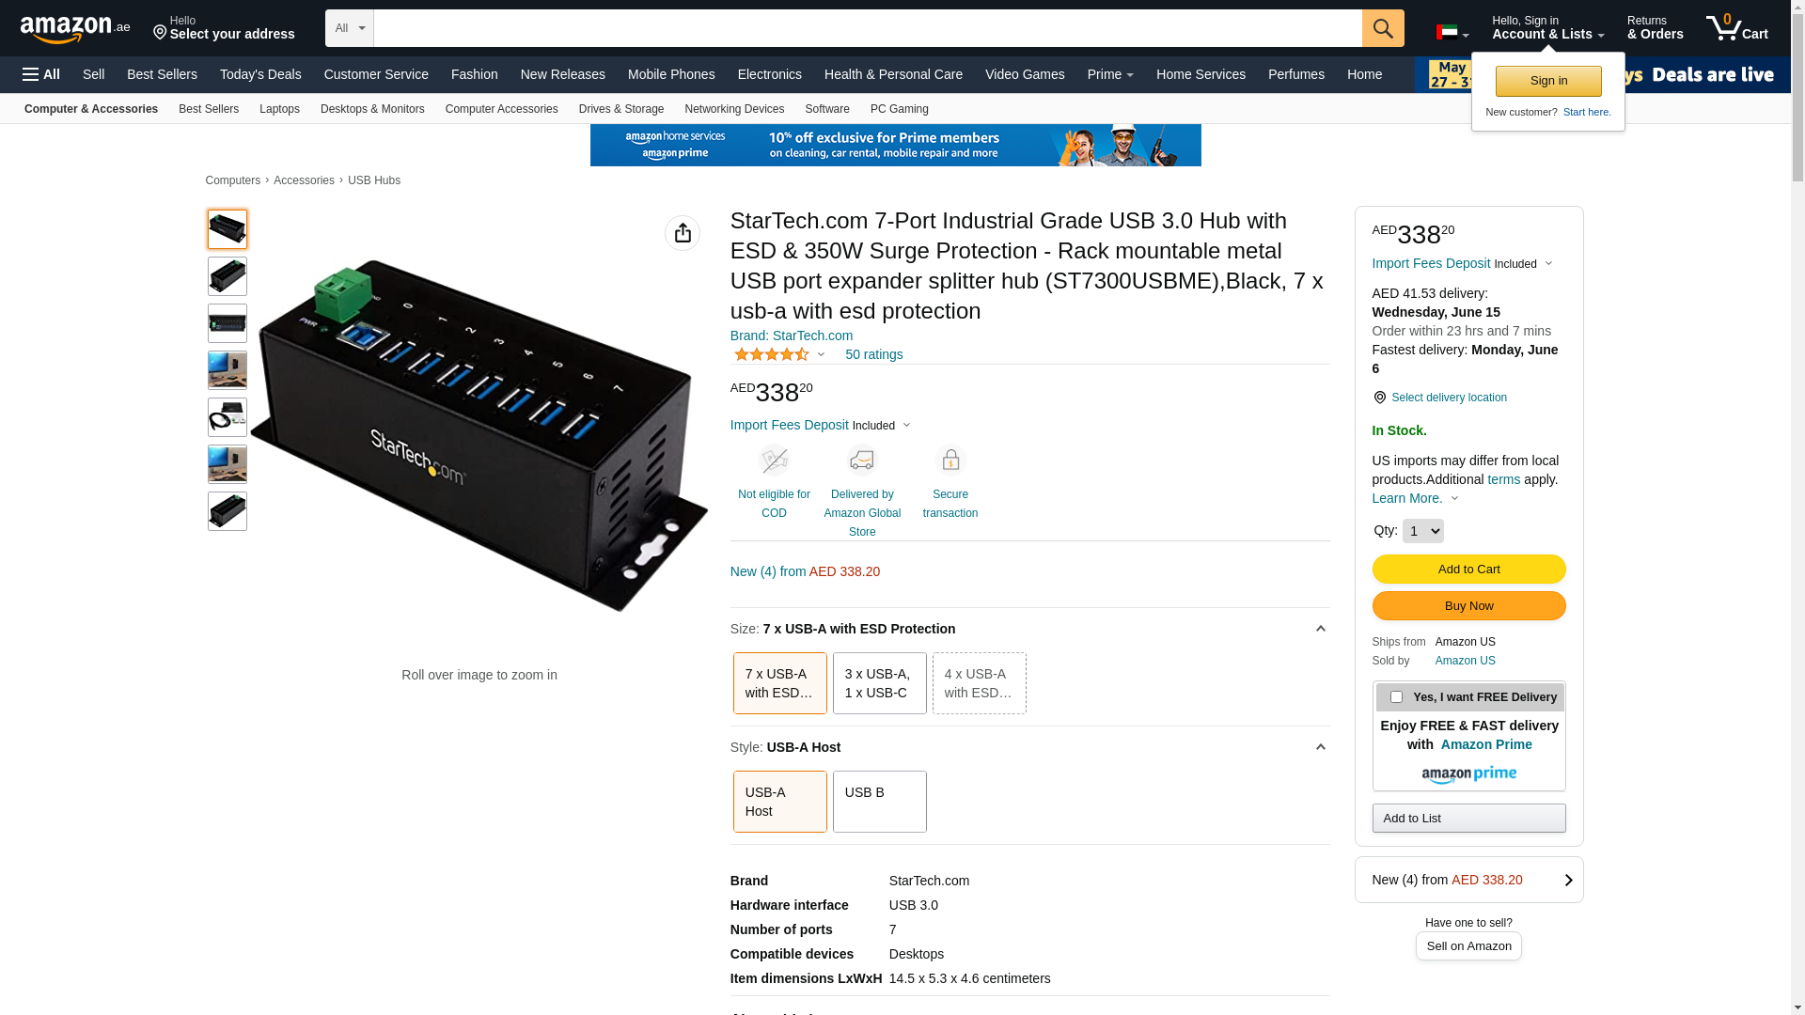Screen dimensions: 1805x1015
Task: Click the Secure transaction lock icon
Action: 950,461
